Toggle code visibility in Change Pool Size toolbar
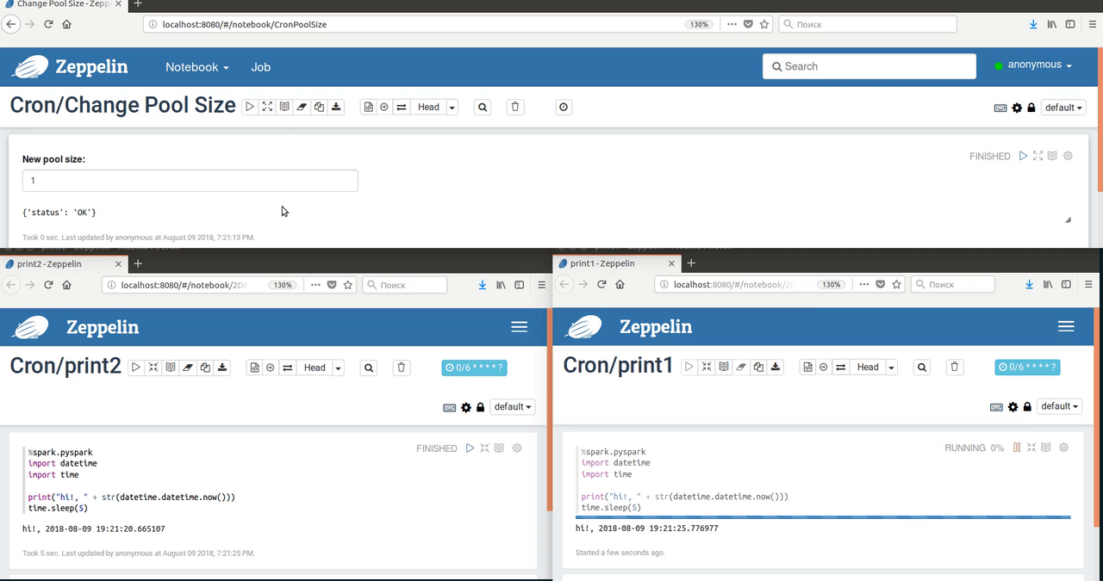The image size is (1103, 581). [x=267, y=108]
